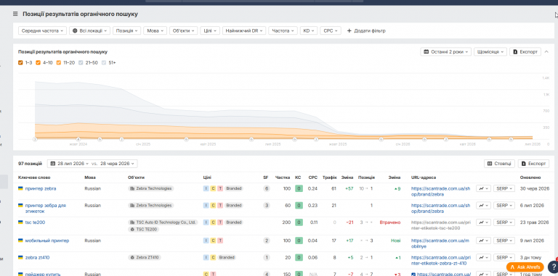The height and width of the screenshot is (276, 558).
Task: Click chart trend icon for принтер zebra
Action: pos(483,189)
